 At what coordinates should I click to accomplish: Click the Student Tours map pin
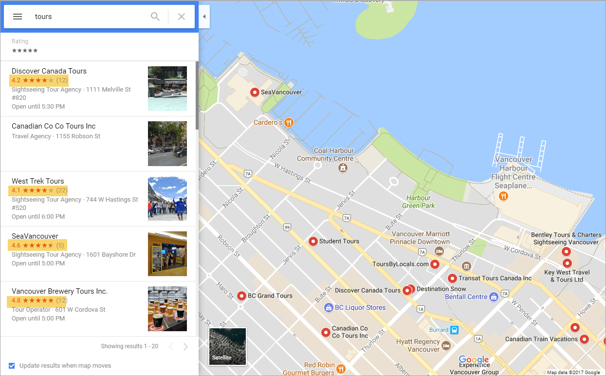pyautogui.click(x=313, y=241)
